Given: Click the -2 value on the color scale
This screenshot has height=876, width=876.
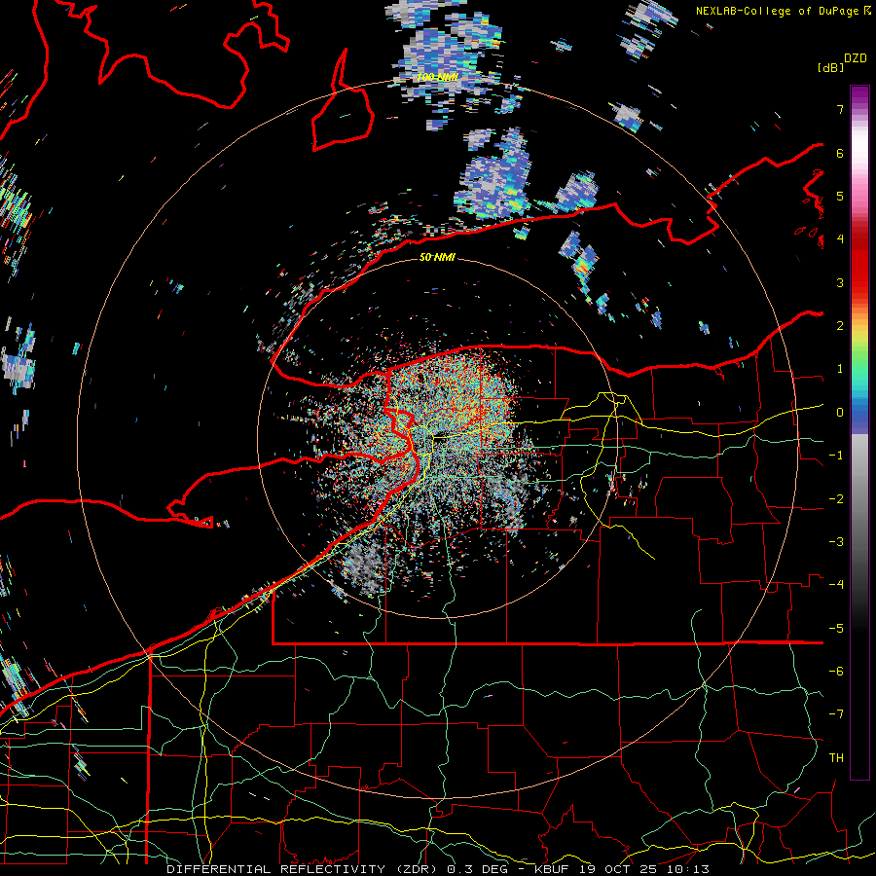Looking at the screenshot, I should coord(836,499).
